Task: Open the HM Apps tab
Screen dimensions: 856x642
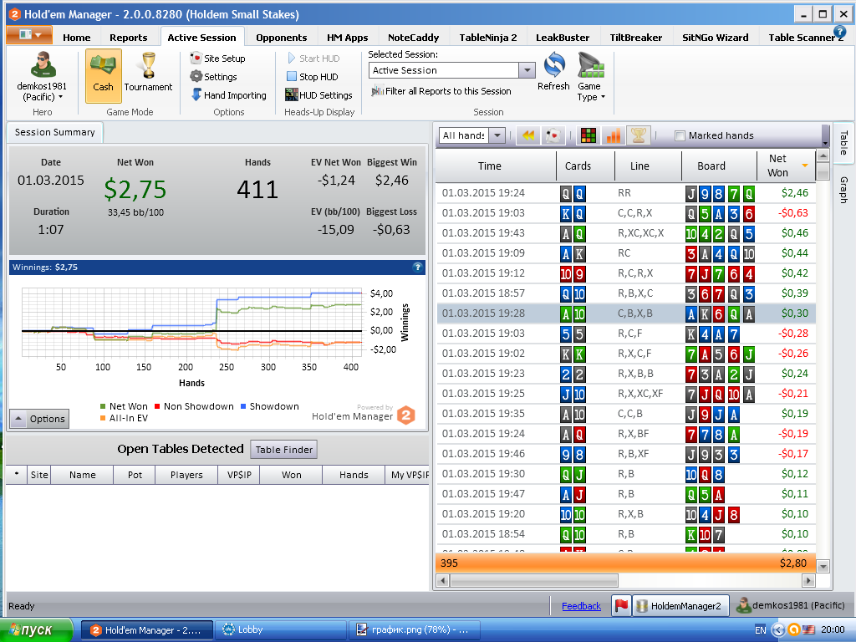Action: pyautogui.click(x=347, y=38)
